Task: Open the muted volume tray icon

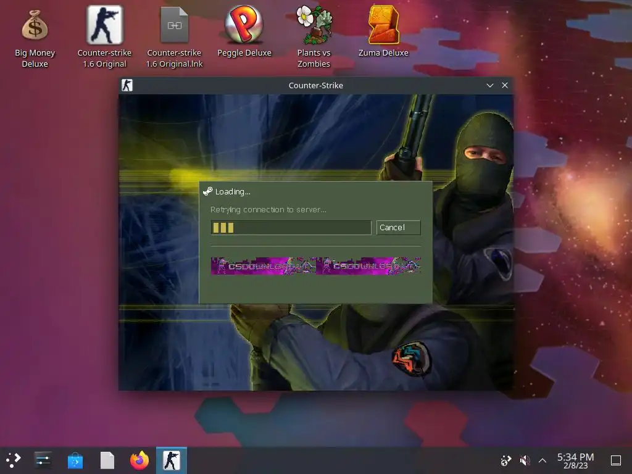Action: (525, 460)
